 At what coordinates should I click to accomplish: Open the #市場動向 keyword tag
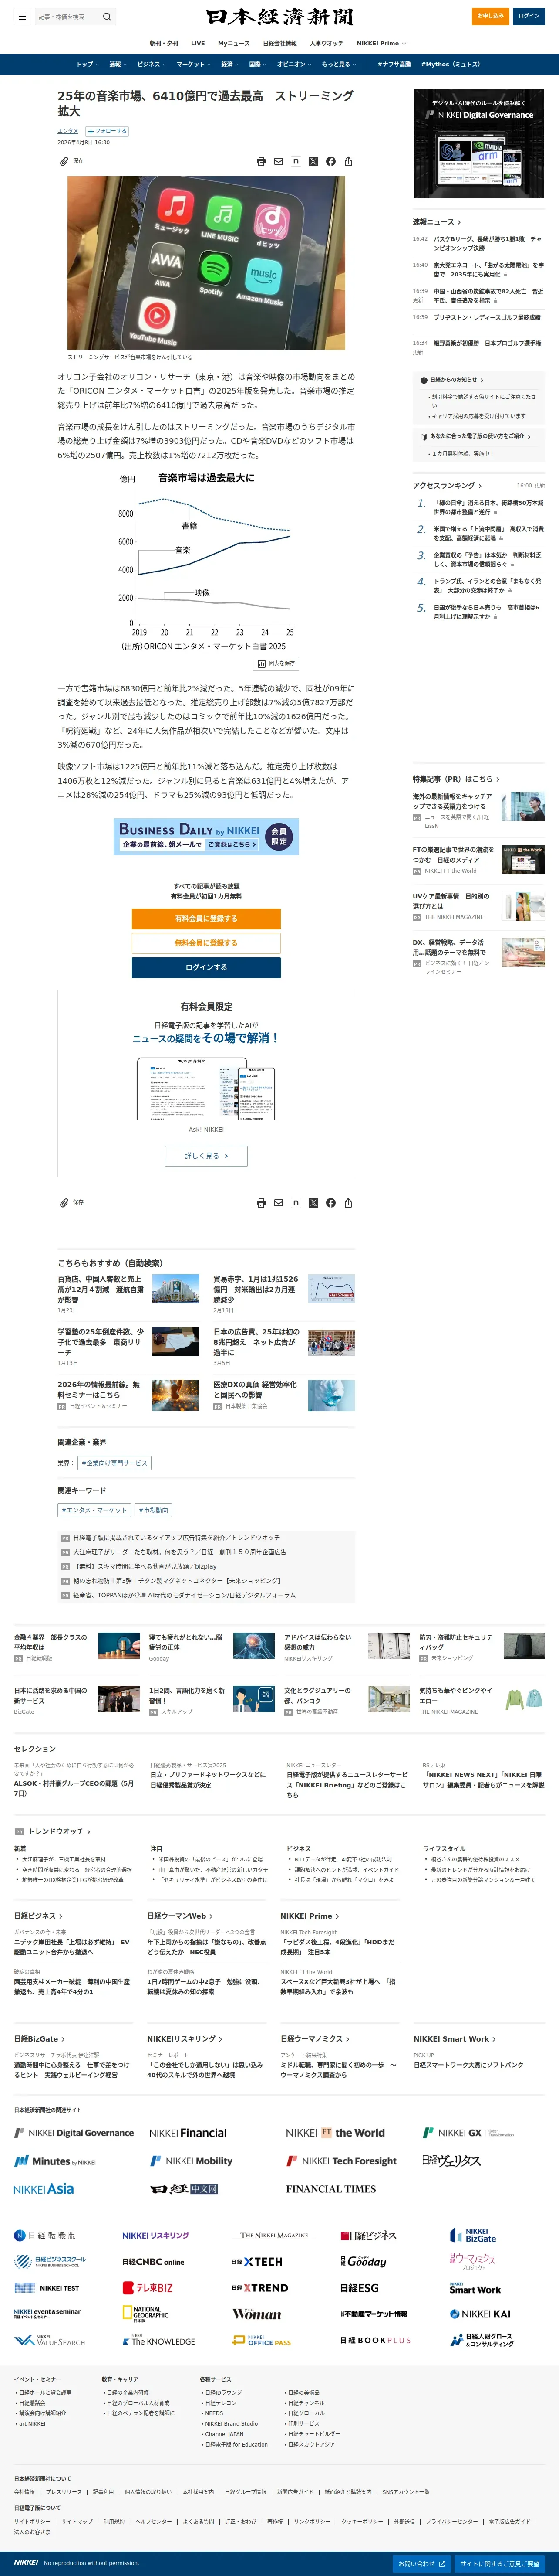tap(154, 1510)
